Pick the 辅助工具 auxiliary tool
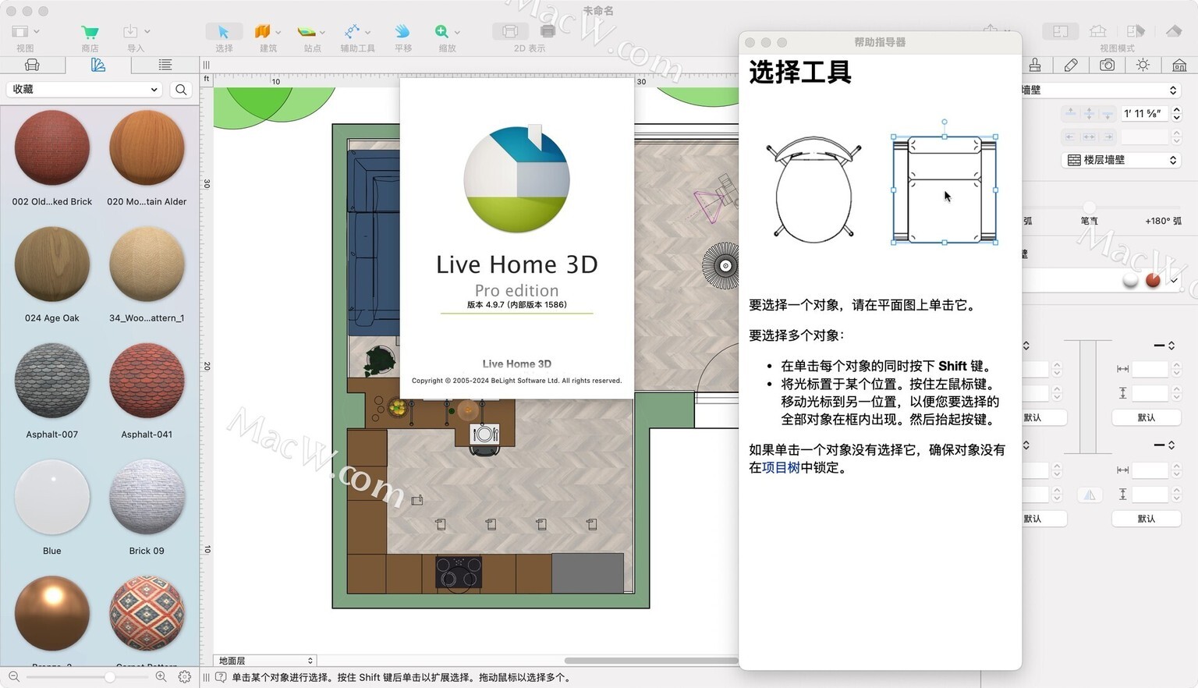 [353, 32]
